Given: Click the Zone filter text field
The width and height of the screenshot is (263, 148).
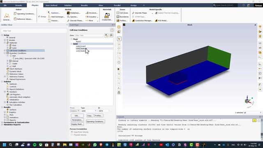Looking at the screenshot, I should click(89, 35).
